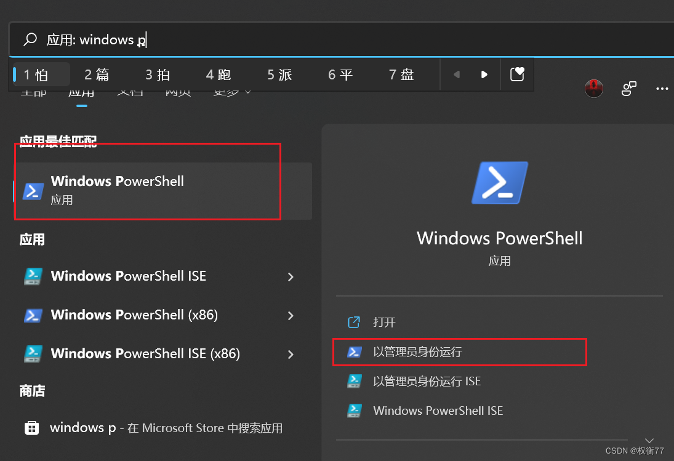674x461 pixels.
Task: Expand Windows PowerShell (x86) chevron
Action: (x=291, y=316)
